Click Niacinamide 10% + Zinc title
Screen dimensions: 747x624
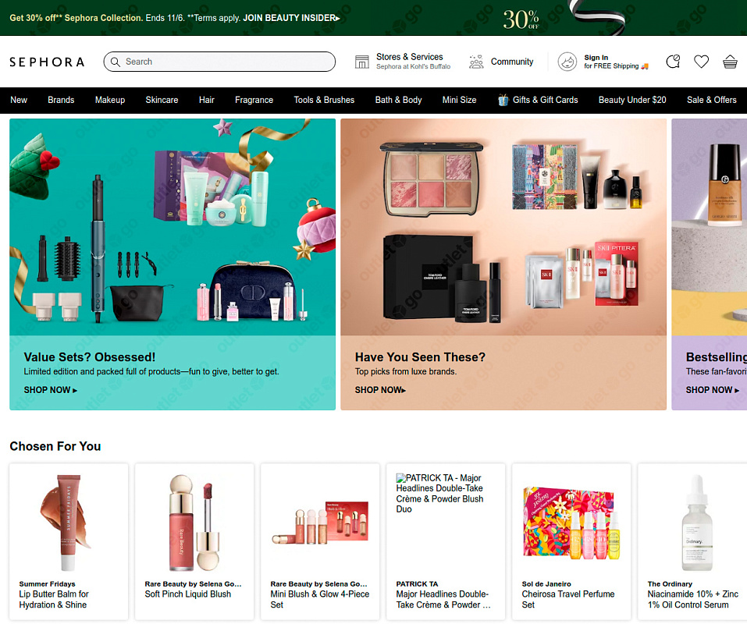coord(692,599)
